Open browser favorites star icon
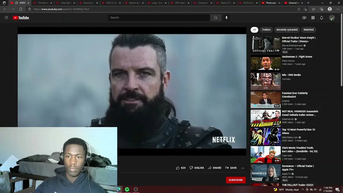This screenshot has width=343, height=193. coord(314,9)
